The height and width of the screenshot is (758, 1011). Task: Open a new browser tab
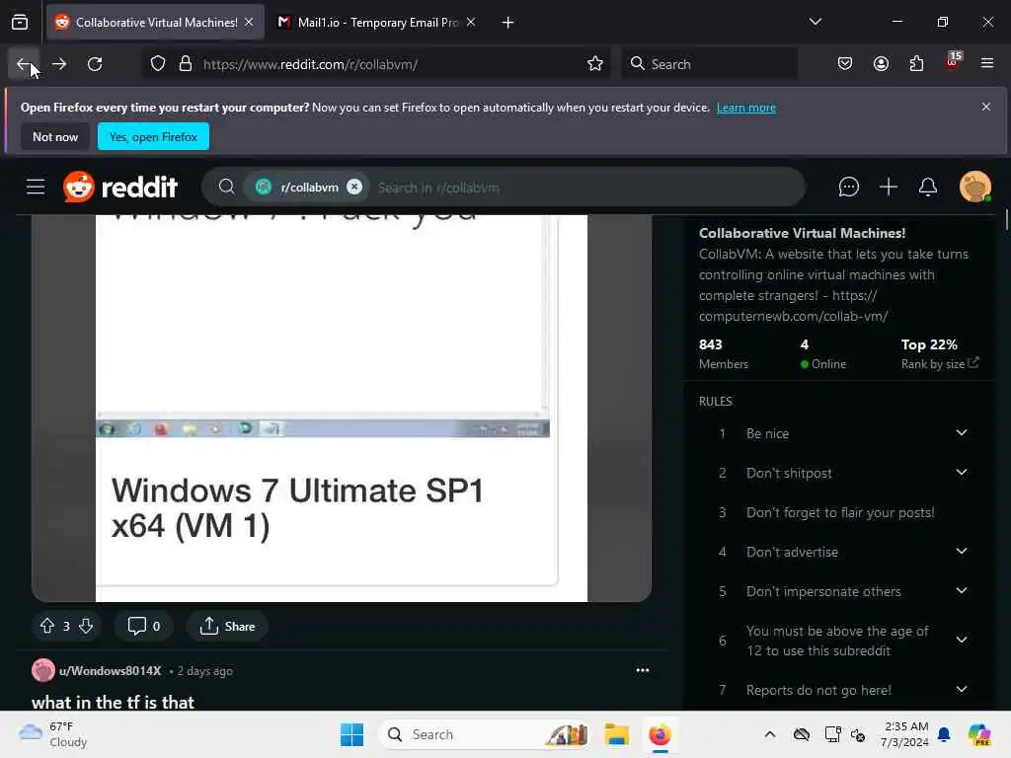point(508,23)
